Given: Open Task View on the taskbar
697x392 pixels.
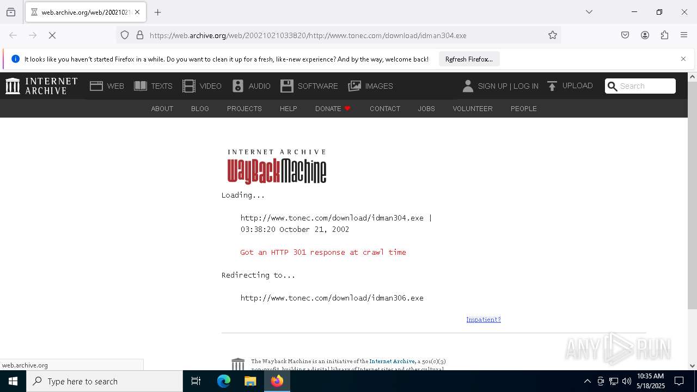Looking at the screenshot, I should click(x=196, y=381).
